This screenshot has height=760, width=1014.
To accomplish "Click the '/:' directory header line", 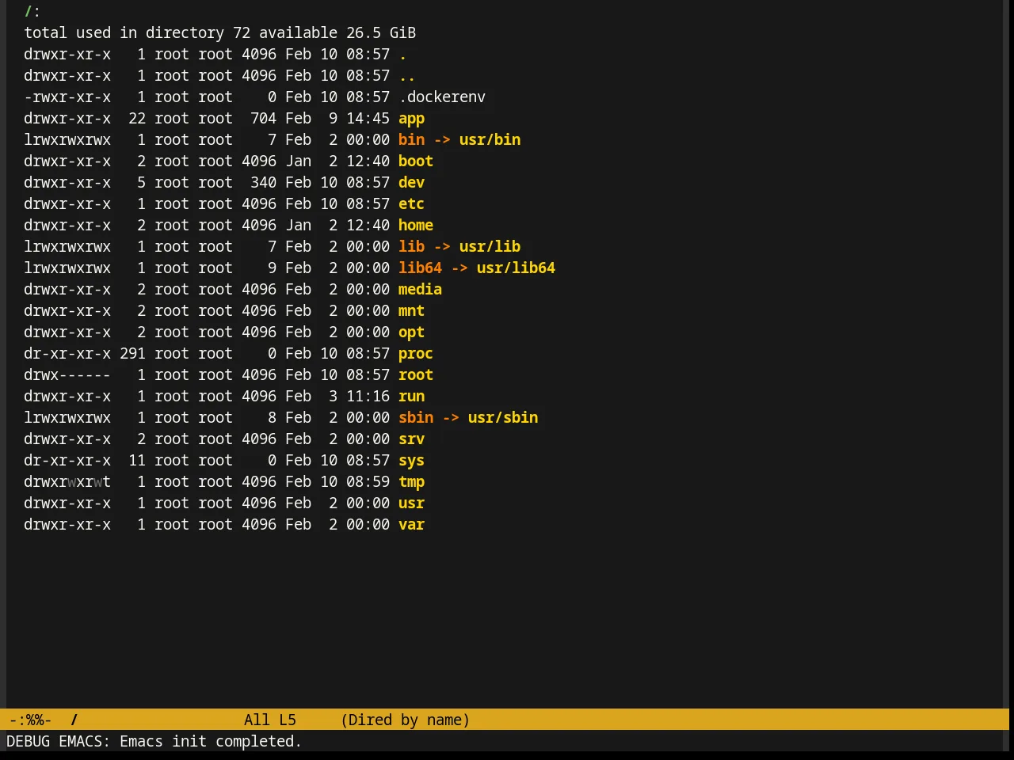I will coord(32,12).
